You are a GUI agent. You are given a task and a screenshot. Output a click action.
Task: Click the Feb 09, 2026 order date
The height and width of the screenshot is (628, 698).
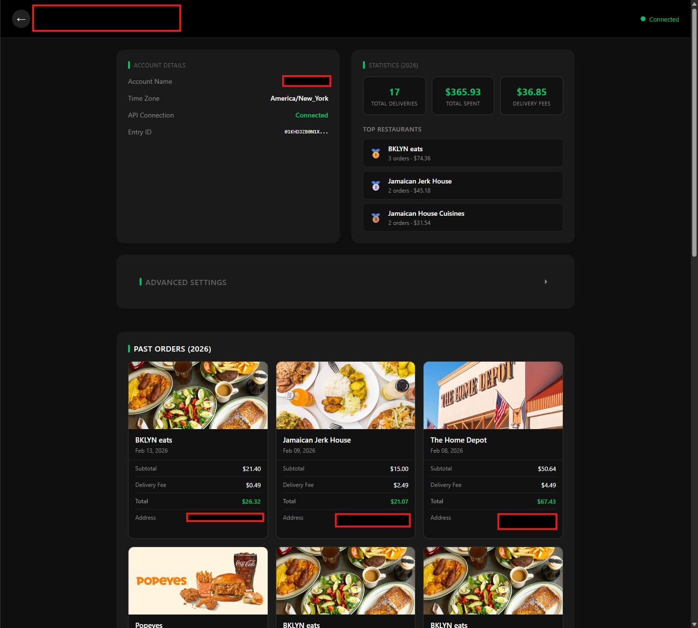299,451
